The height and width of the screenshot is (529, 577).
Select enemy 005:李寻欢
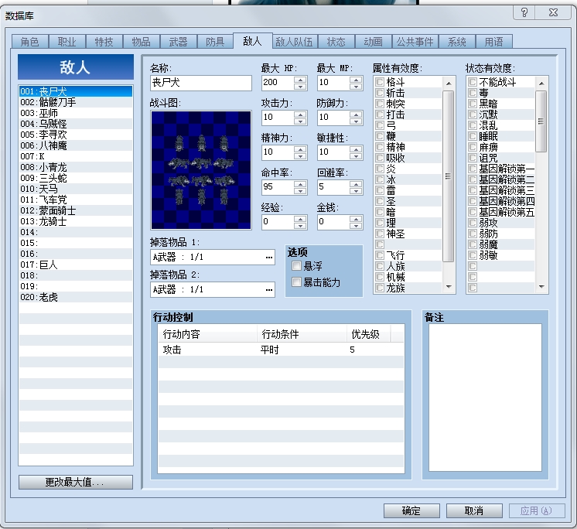point(76,135)
